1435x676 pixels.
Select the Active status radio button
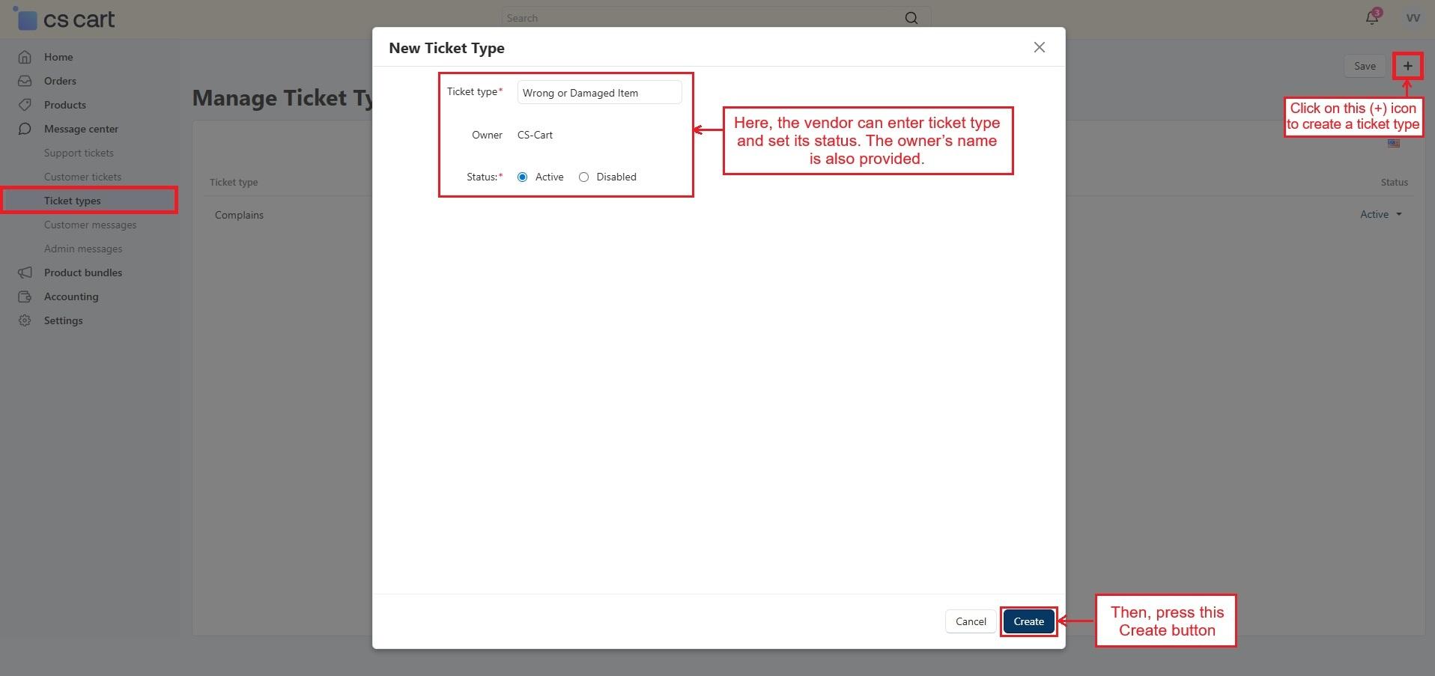coord(522,177)
